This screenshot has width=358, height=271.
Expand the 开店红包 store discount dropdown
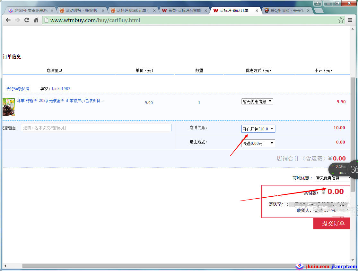point(258,129)
